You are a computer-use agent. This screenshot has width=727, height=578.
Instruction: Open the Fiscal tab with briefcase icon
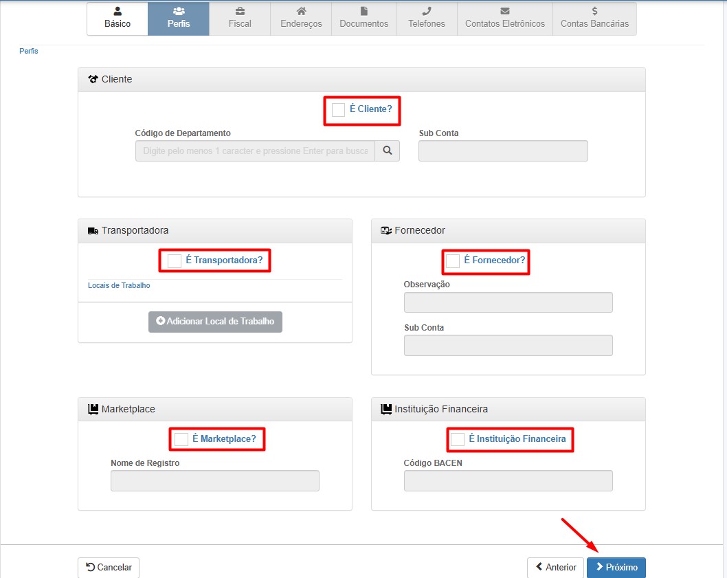pos(240,19)
